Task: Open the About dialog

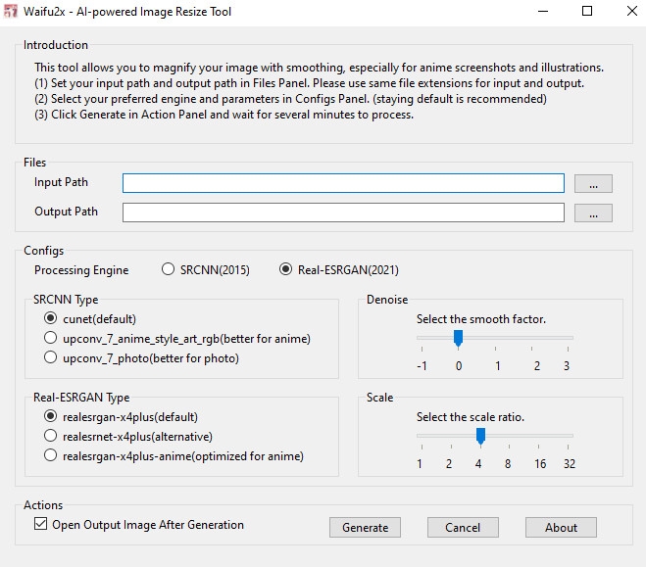Action: 561,527
